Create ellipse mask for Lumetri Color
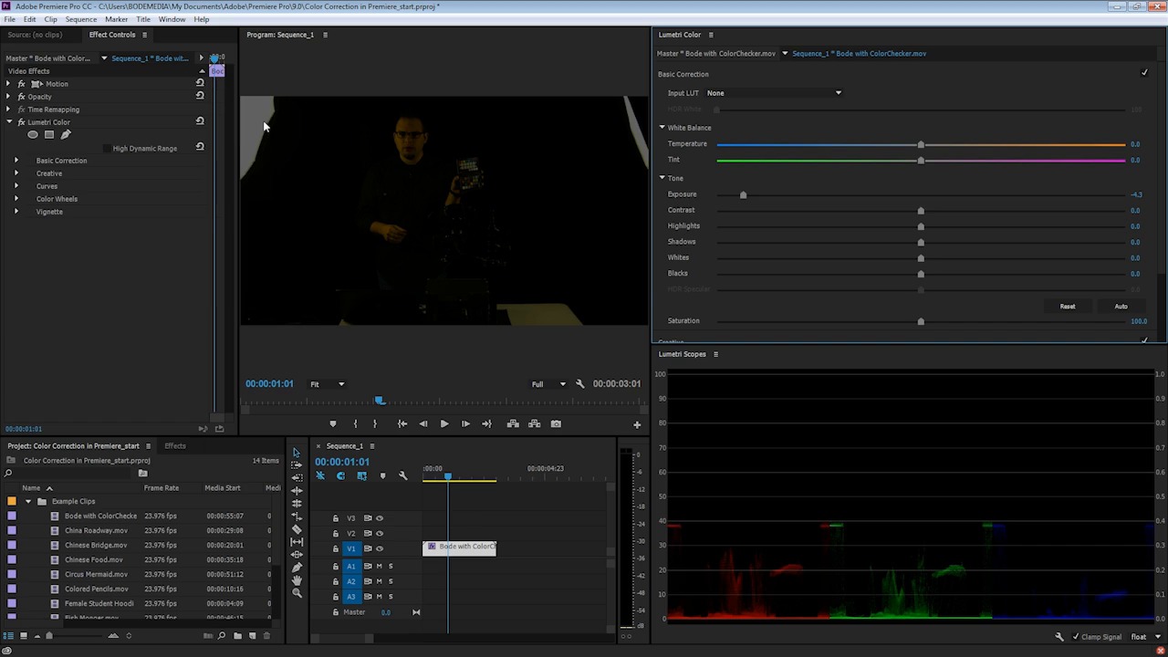 33,135
